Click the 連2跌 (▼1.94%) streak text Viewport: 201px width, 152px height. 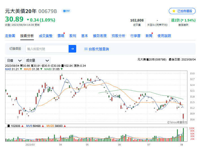pos(183,20)
